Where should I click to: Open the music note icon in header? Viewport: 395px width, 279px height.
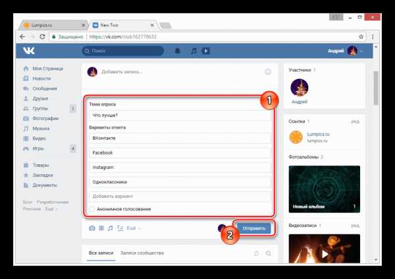pyautogui.click(x=194, y=51)
